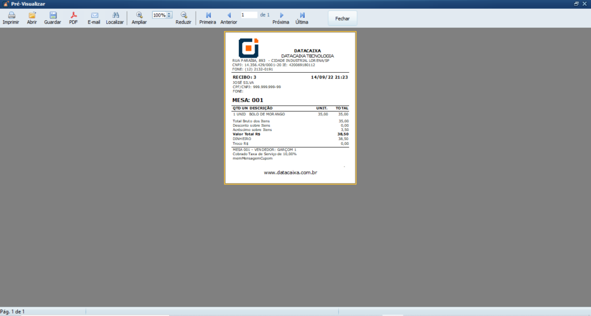Go to Anterior page

point(229,16)
